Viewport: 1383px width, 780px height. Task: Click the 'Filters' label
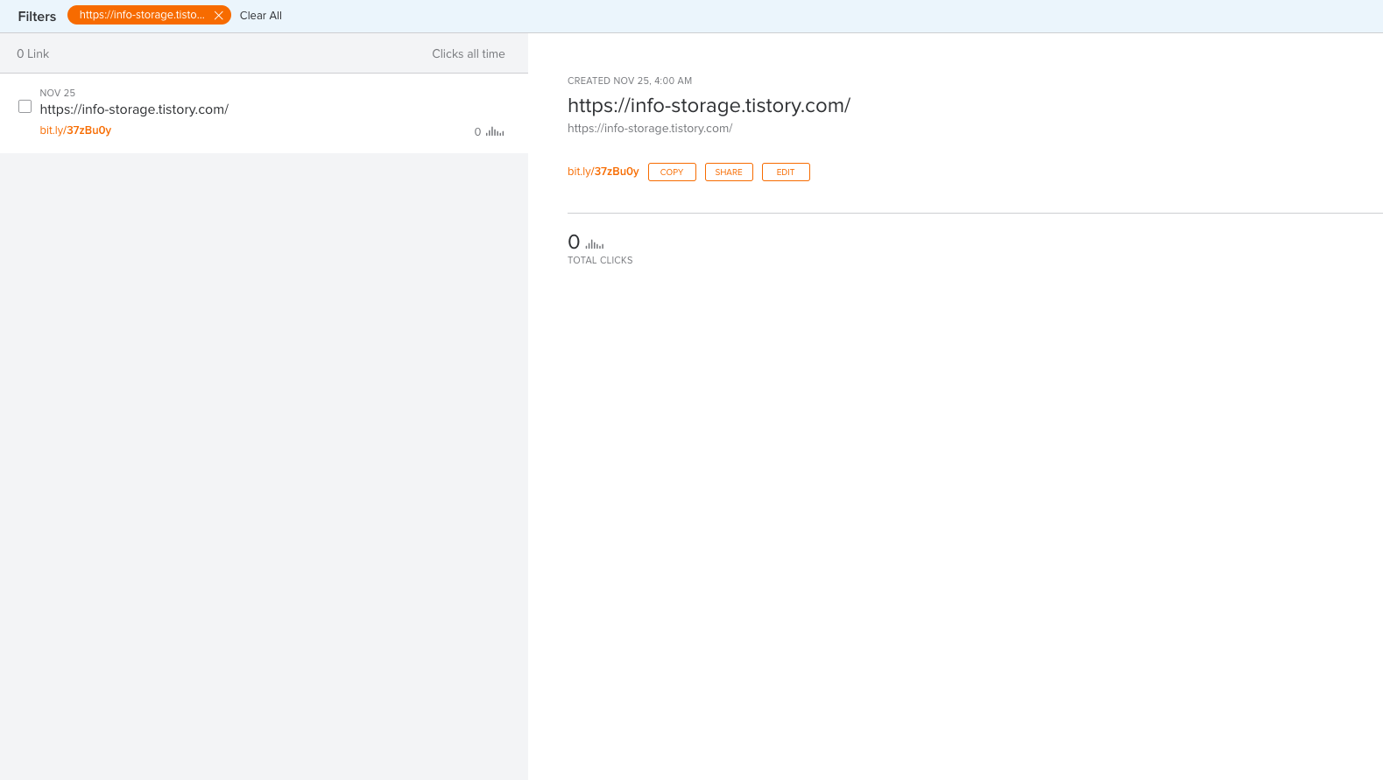coord(37,17)
